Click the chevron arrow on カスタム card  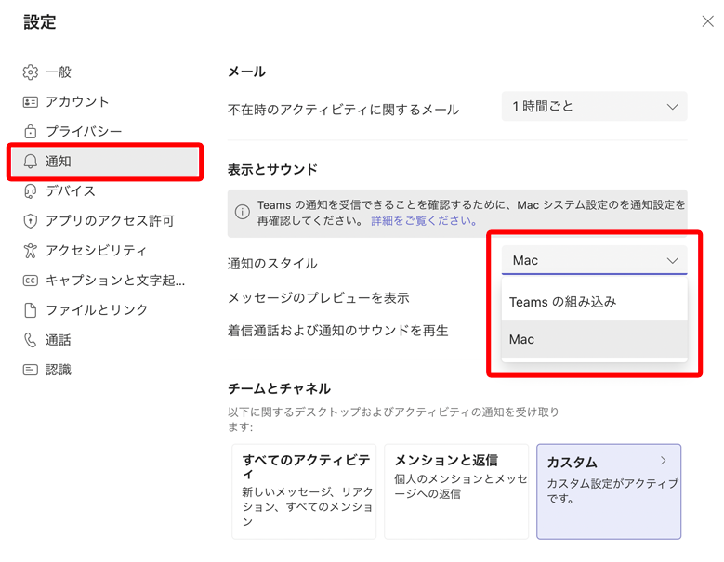point(664,461)
